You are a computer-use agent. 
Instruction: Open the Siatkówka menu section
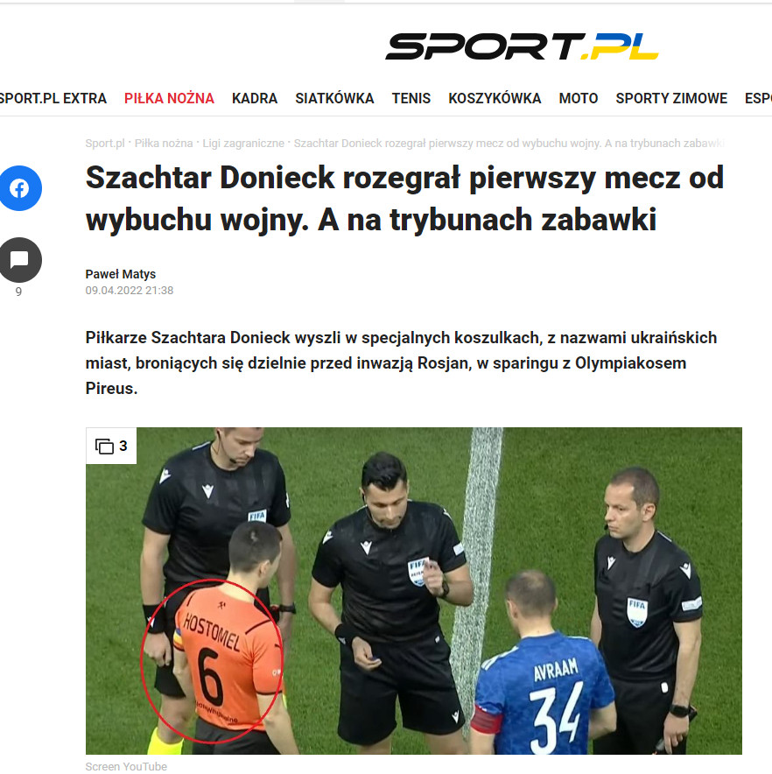pyautogui.click(x=334, y=98)
